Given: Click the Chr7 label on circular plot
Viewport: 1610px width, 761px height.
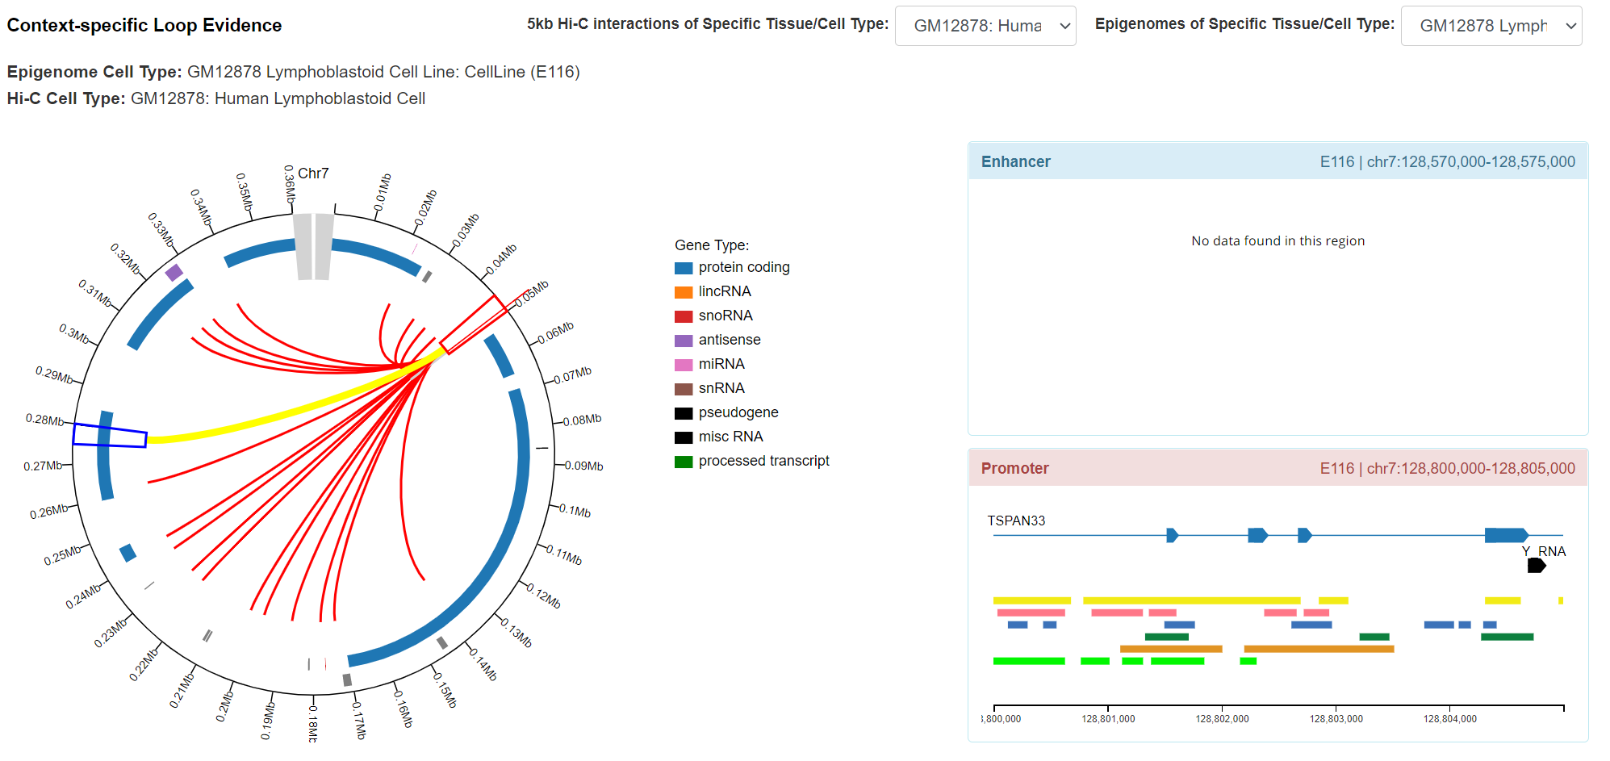Looking at the screenshot, I should (313, 174).
